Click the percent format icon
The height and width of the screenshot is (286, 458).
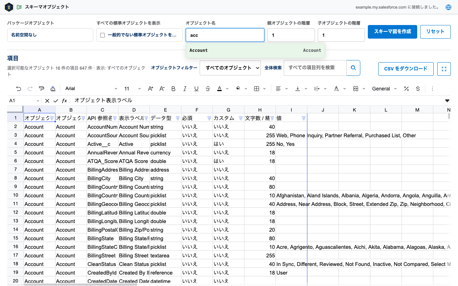click(406, 89)
